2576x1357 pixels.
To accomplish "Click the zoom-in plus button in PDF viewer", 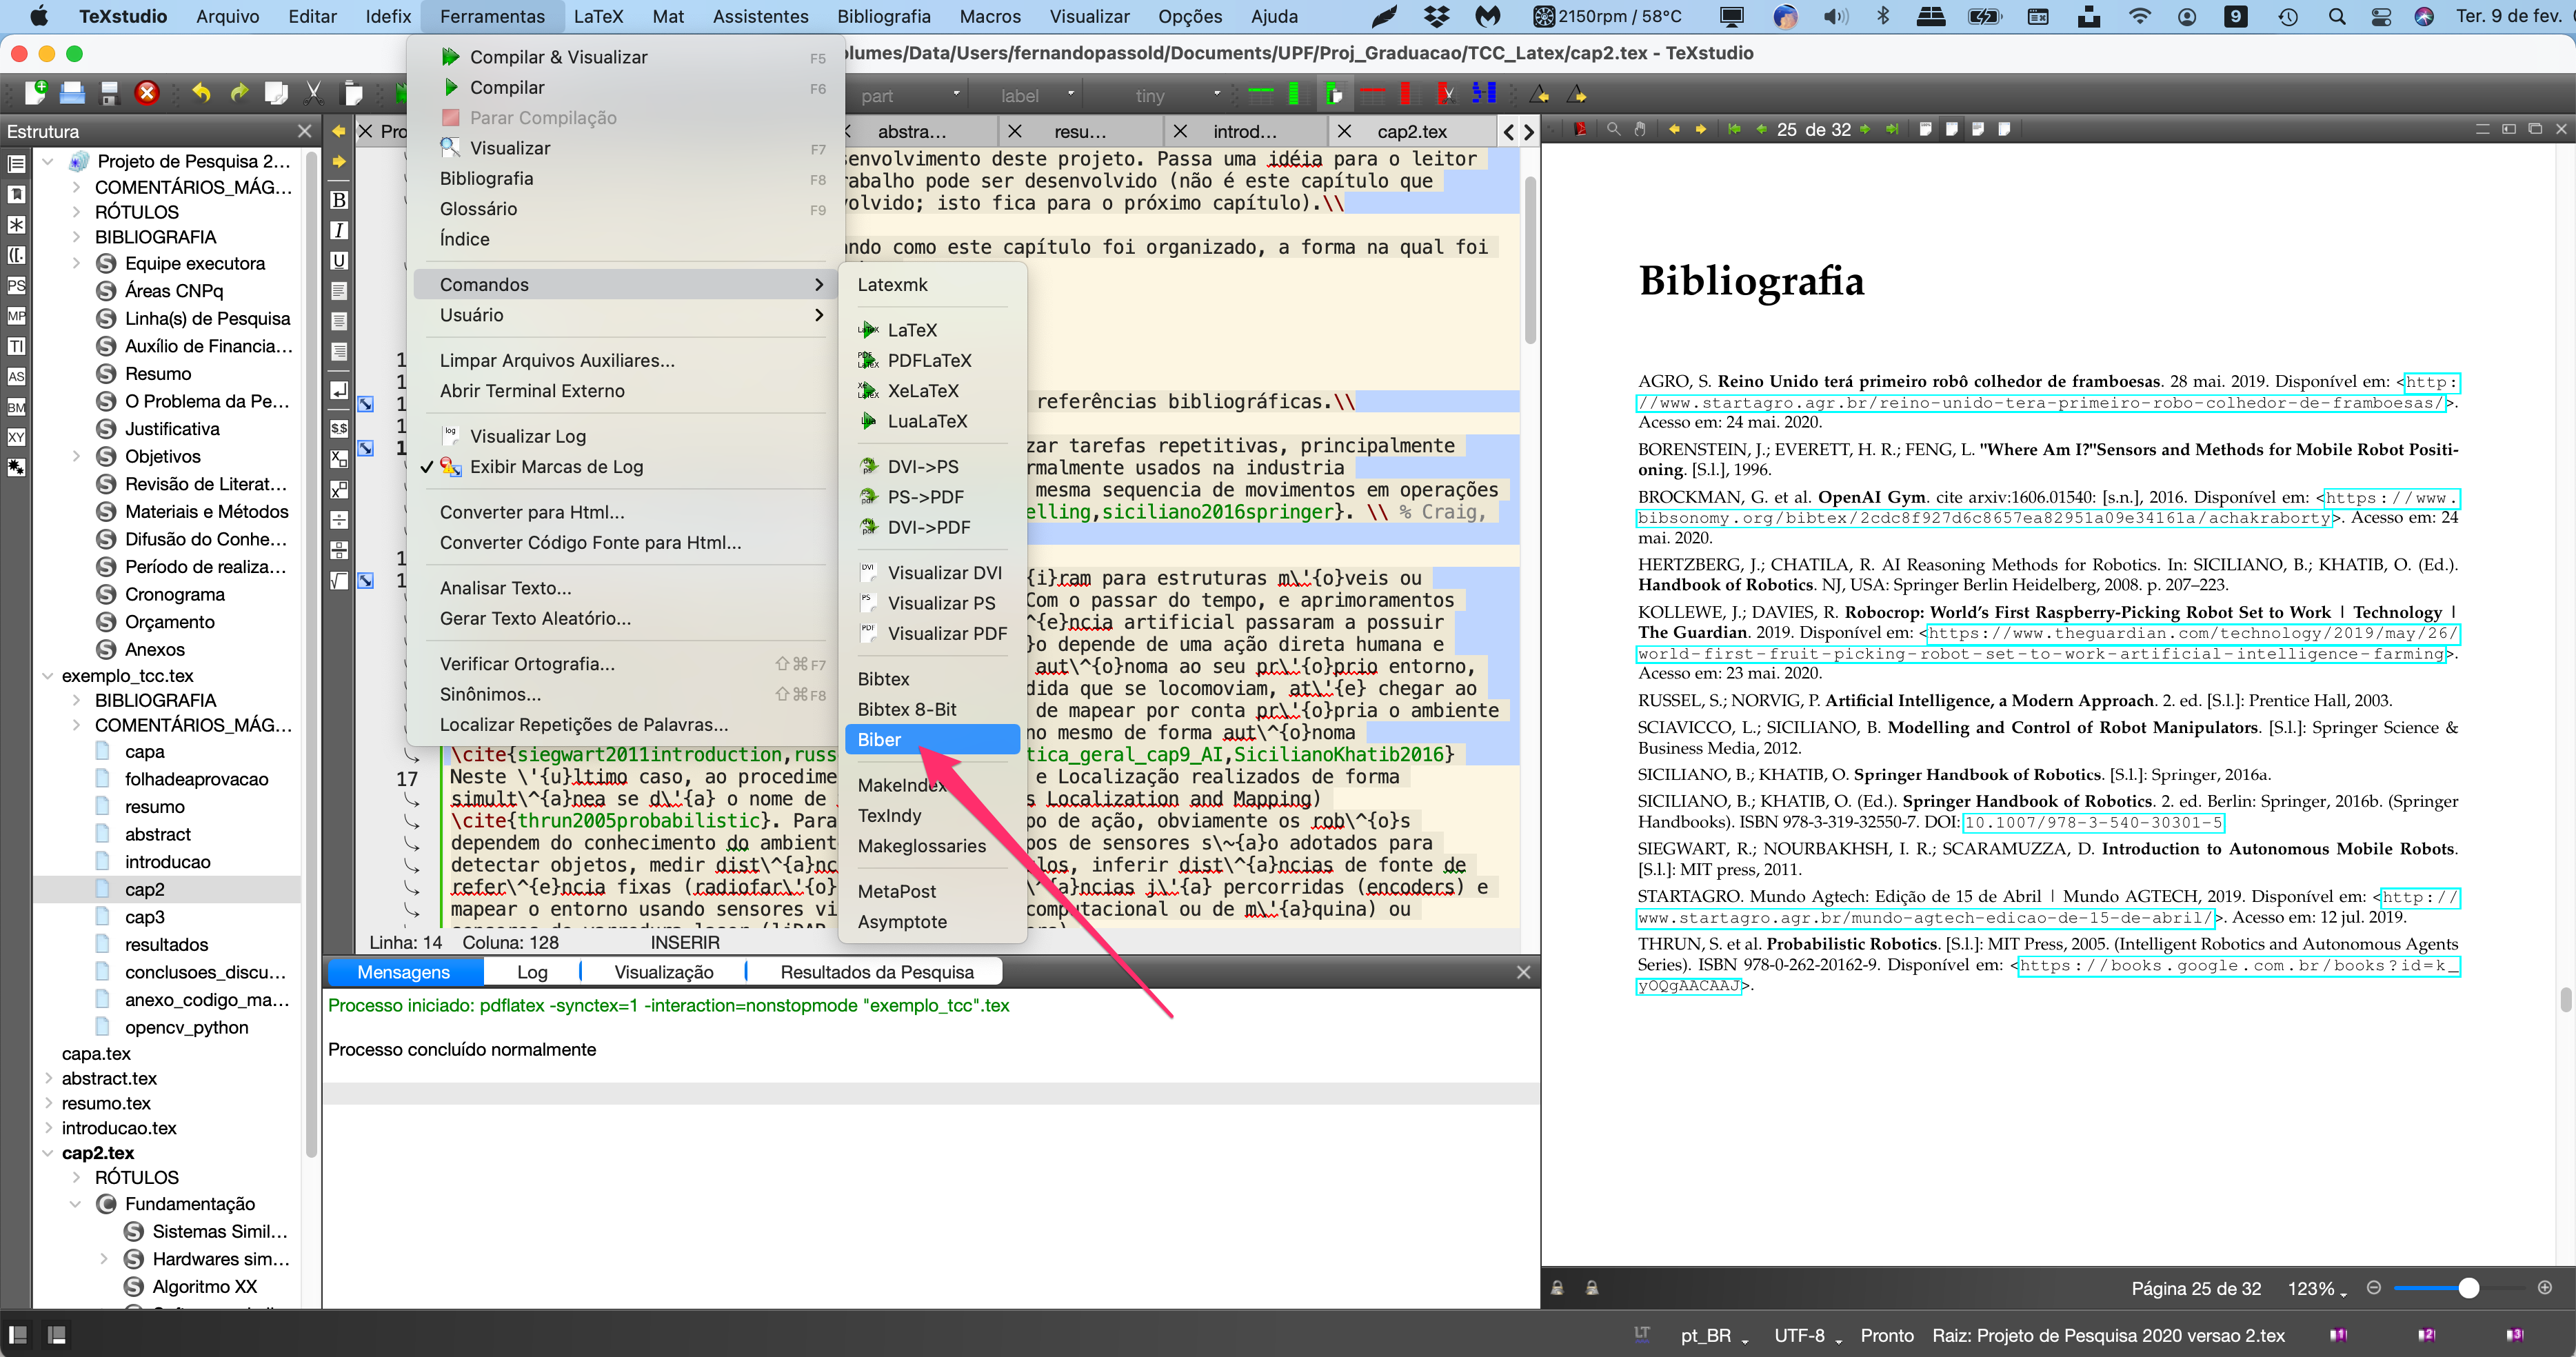I will pyautogui.click(x=2545, y=1288).
